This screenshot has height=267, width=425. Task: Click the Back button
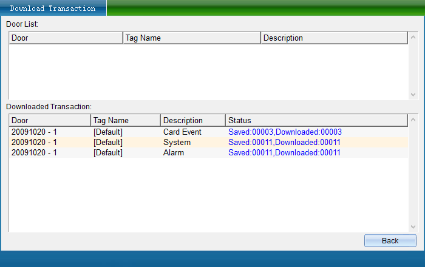[390, 240]
